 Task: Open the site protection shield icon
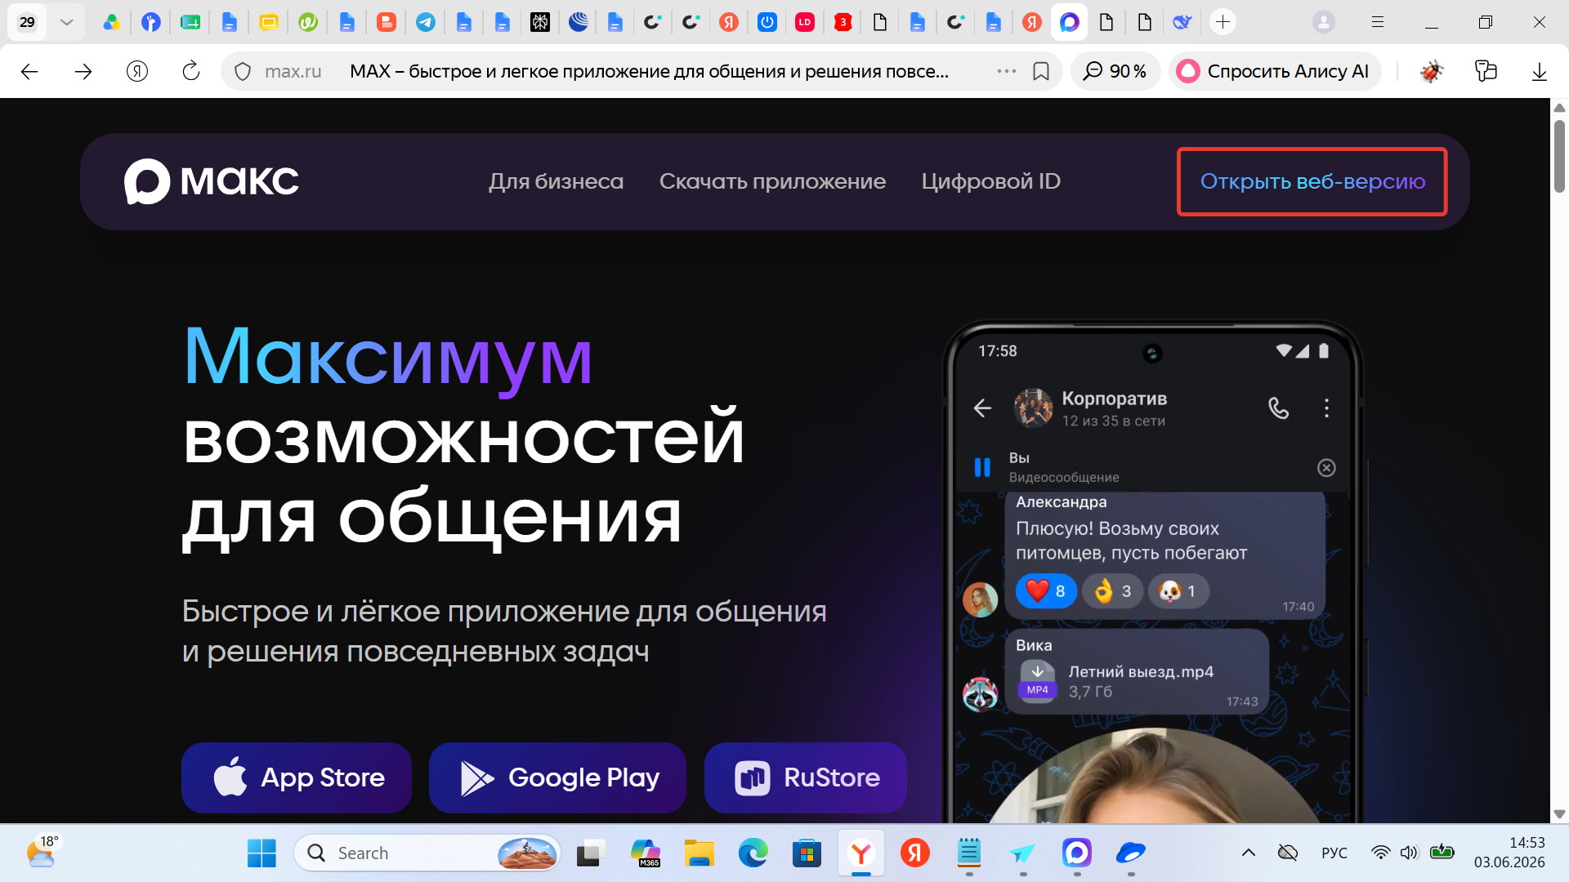click(243, 72)
